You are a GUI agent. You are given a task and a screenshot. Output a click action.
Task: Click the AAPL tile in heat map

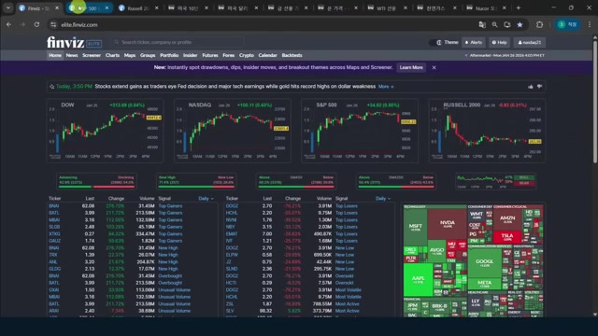click(x=418, y=280)
